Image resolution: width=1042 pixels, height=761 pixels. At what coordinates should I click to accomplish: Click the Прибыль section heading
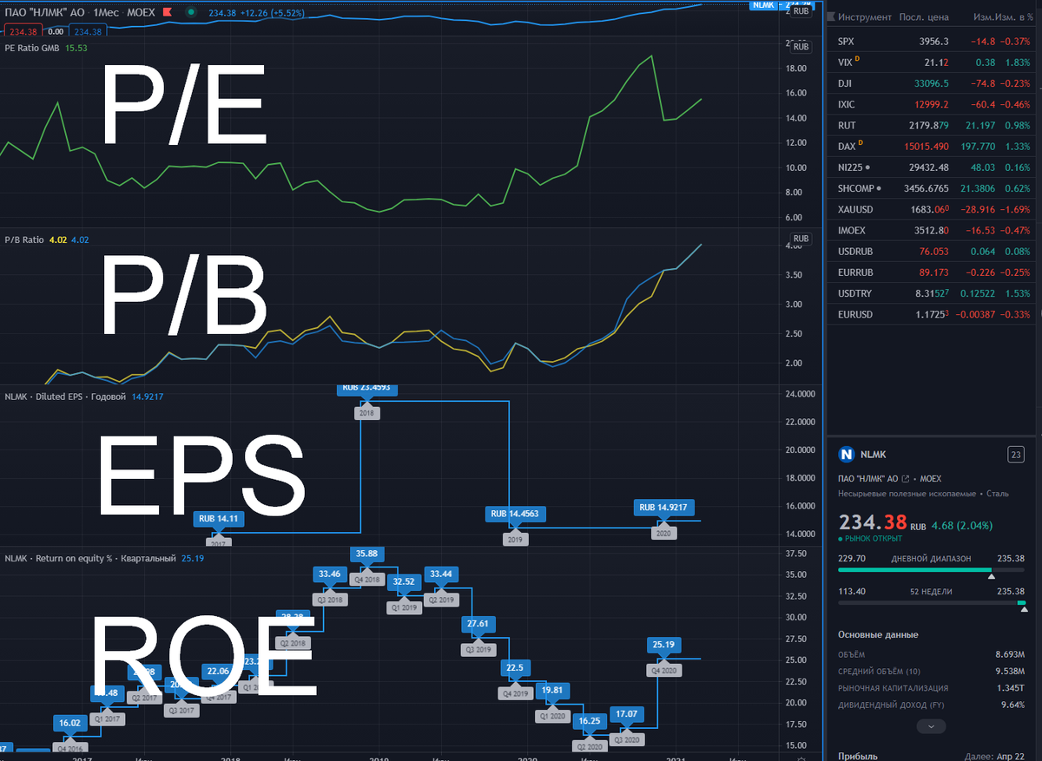(x=859, y=756)
